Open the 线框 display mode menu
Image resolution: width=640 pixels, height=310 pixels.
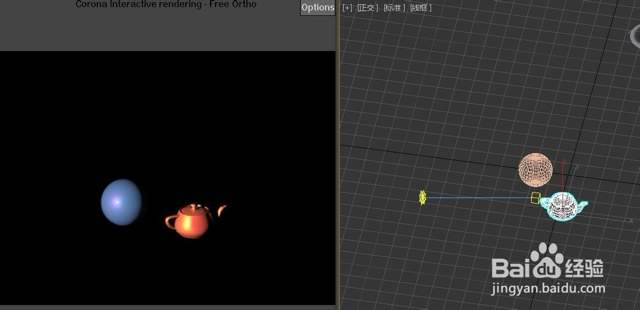(x=421, y=7)
